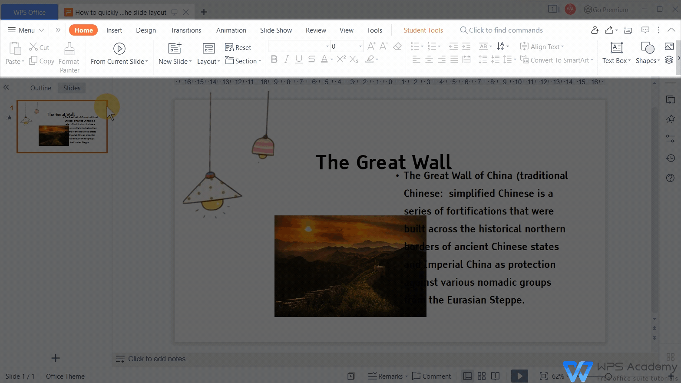Open the font color dropdown arrow
Viewport: 681px width, 383px height.
pos(332,59)
